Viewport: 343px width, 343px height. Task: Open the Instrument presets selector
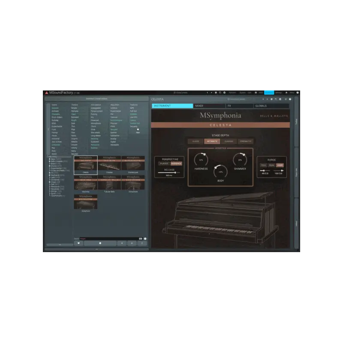(x=236, y=99)
